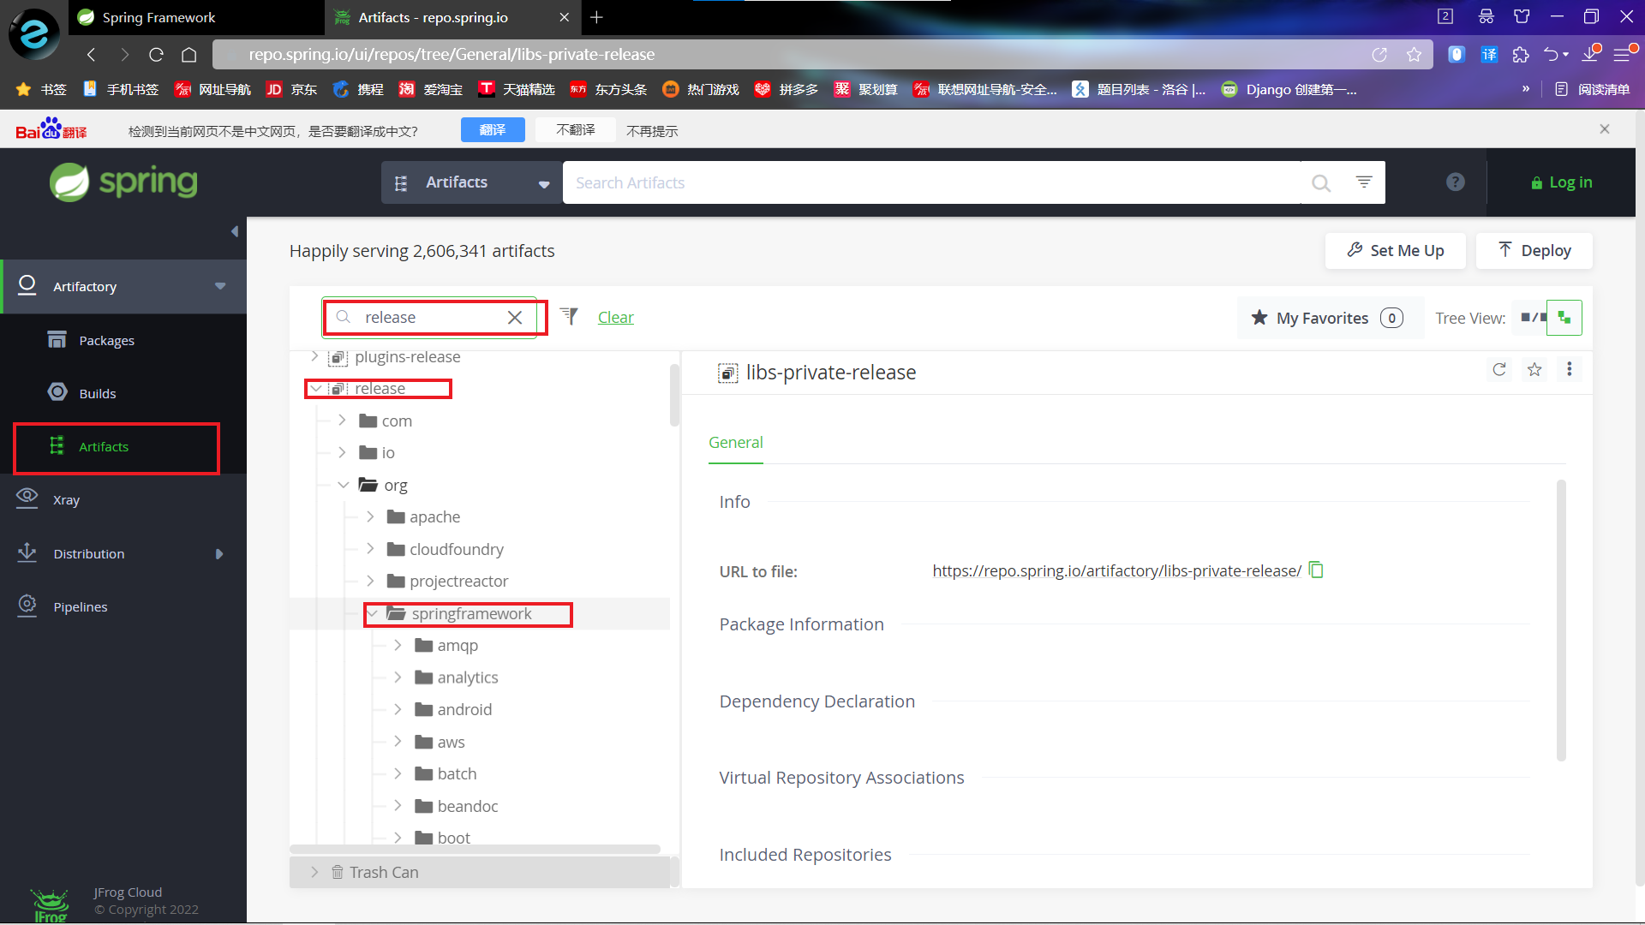Go to browser home page icon

(x=189, y=55)
